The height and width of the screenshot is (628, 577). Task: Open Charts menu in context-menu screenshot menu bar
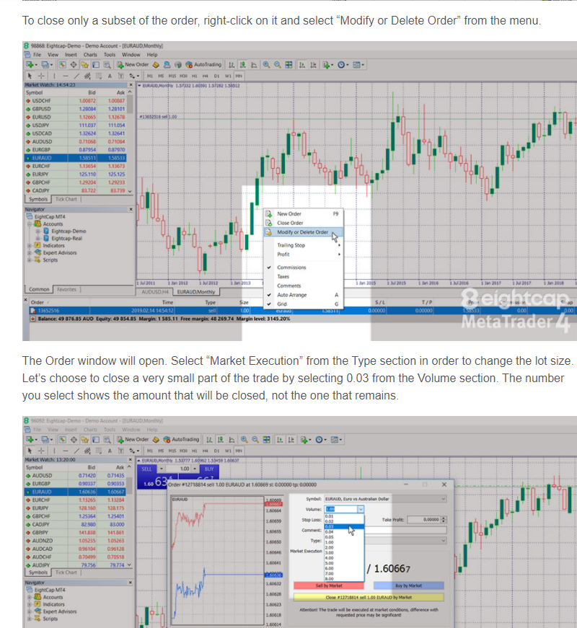point(90,55)
